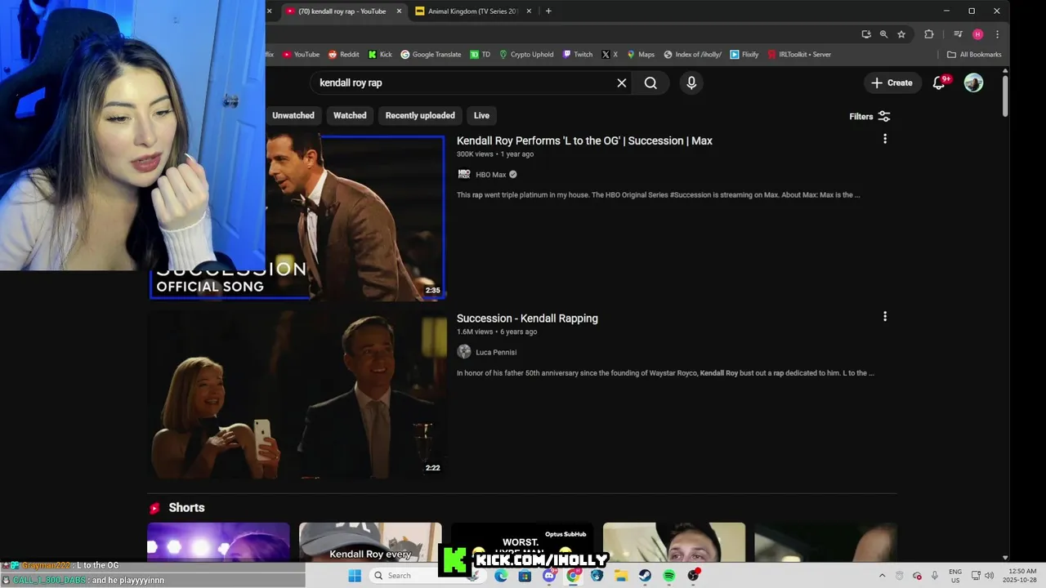The width and height of the screenshot is (1046, 588).
Task: Open Spotify from the taskbar
Action: pyautogui.click(x=669, y=576)
